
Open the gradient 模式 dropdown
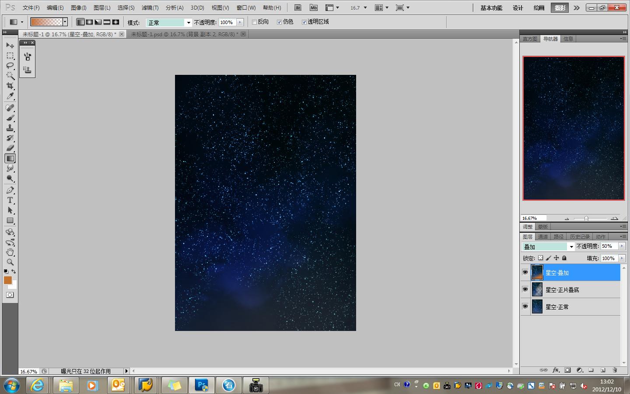click(x=169, y=22)
